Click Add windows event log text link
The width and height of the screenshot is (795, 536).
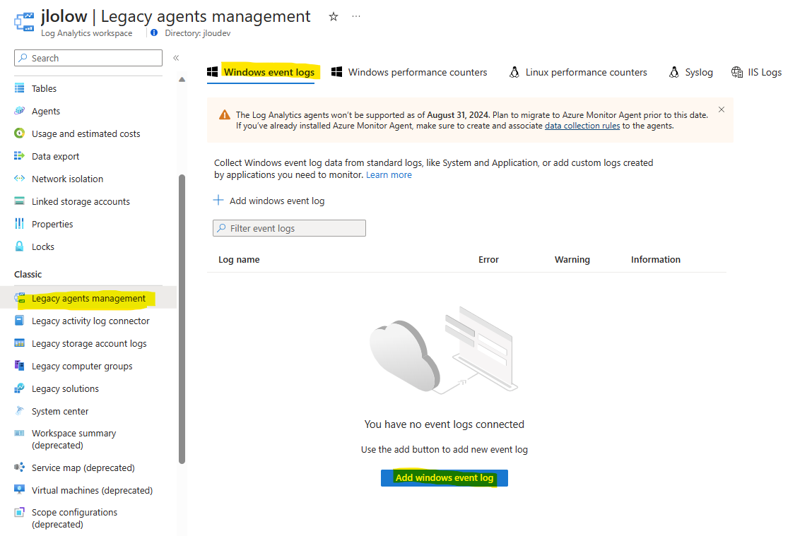pos(277,201)
